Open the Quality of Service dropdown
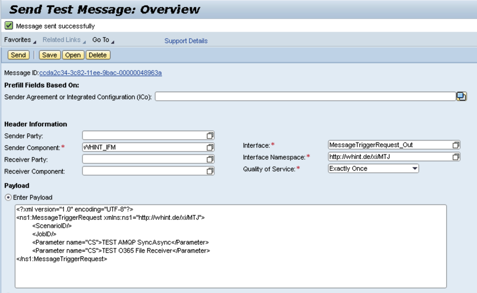 (x=415, y=168)
